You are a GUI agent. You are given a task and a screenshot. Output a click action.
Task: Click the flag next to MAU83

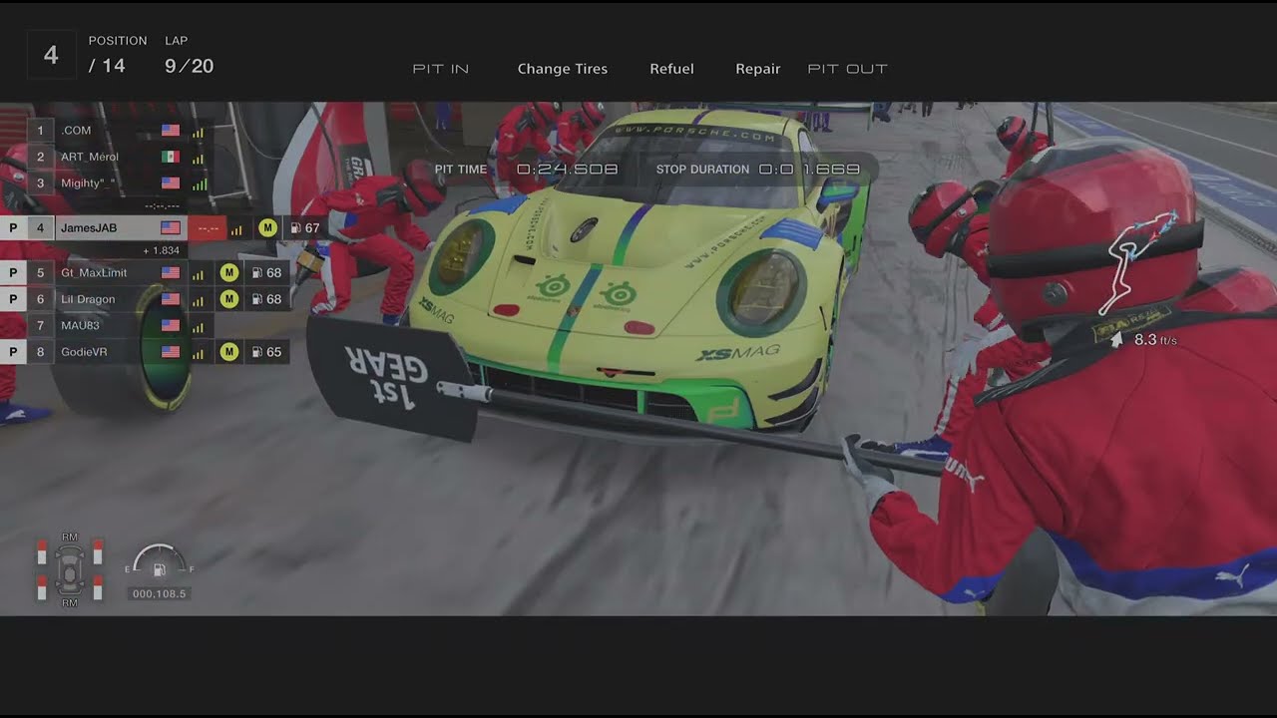171,325
